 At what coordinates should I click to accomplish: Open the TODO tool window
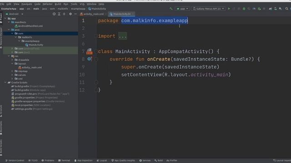click(x=33, y=160)
